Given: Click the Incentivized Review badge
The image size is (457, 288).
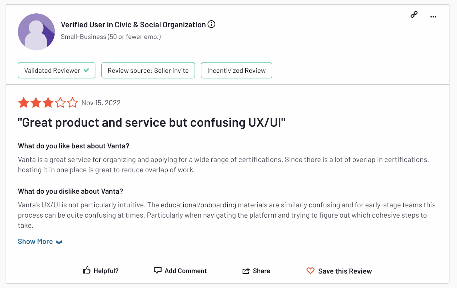Looking at the screenshot, I should [236, 70].
